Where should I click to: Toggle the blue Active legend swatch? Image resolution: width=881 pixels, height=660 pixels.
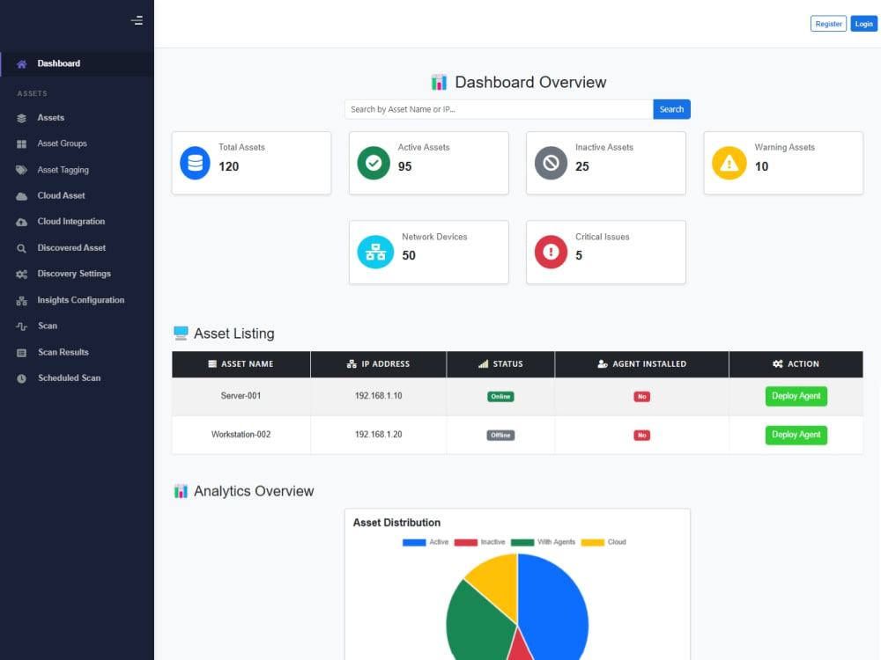[x=414, y=543]
